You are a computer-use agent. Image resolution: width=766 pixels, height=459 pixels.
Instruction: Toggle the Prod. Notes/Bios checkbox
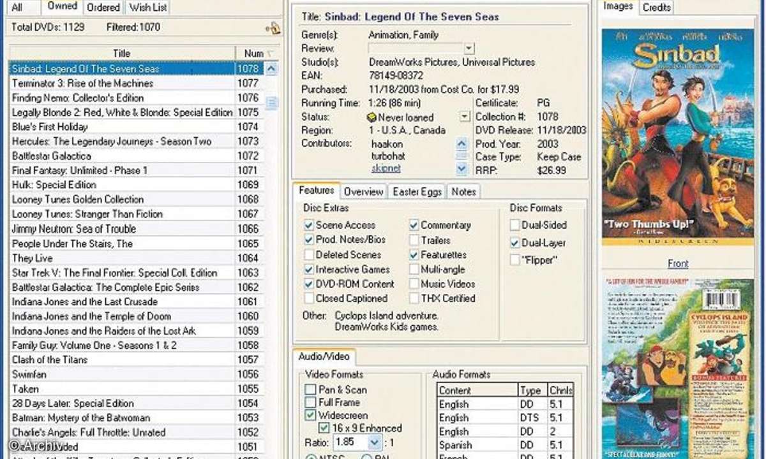pos(309,240)
